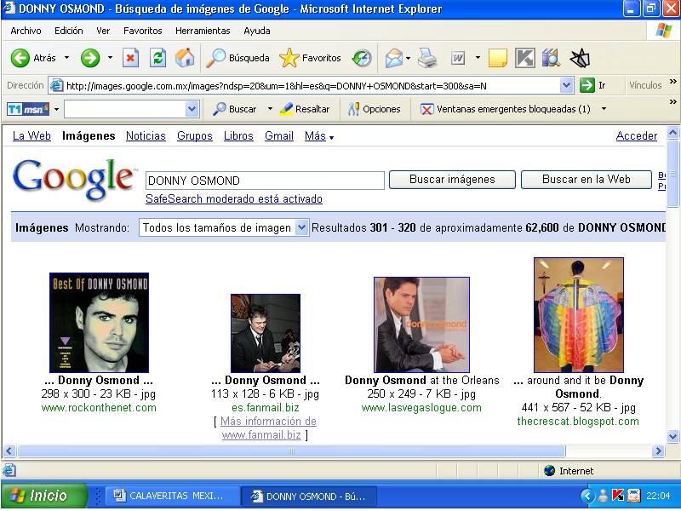This screenshot has width=681, height=511.
Task: Switch to CALAVERITAS MEXI... taskbar window
Action: coord(172,496)
